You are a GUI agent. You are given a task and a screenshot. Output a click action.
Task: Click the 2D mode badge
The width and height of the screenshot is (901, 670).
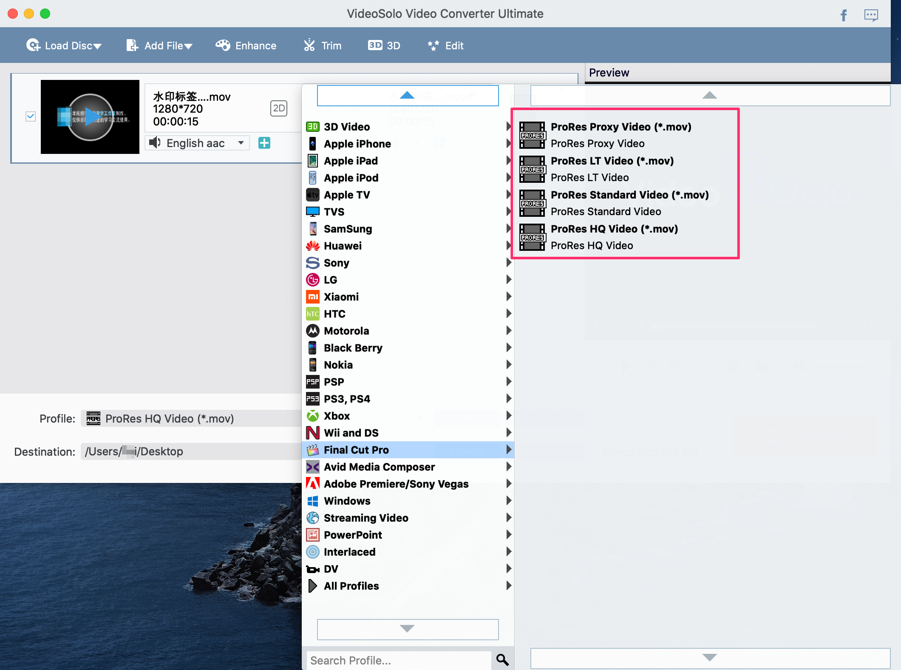click(x=279, y=108)
